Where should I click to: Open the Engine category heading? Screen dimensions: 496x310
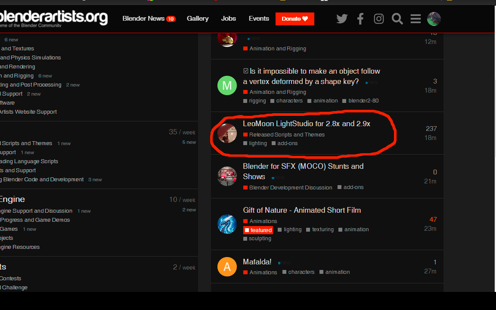click(12, 199)
